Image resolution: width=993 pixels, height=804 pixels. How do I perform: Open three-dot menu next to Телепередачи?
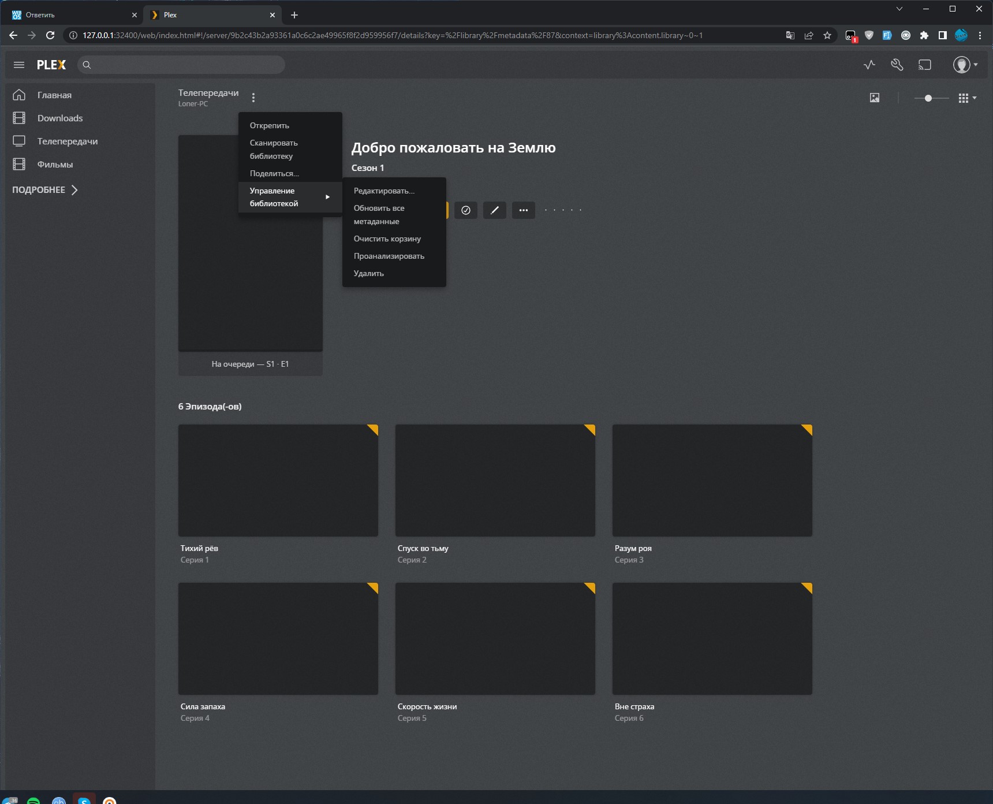(x=253, y=98)
